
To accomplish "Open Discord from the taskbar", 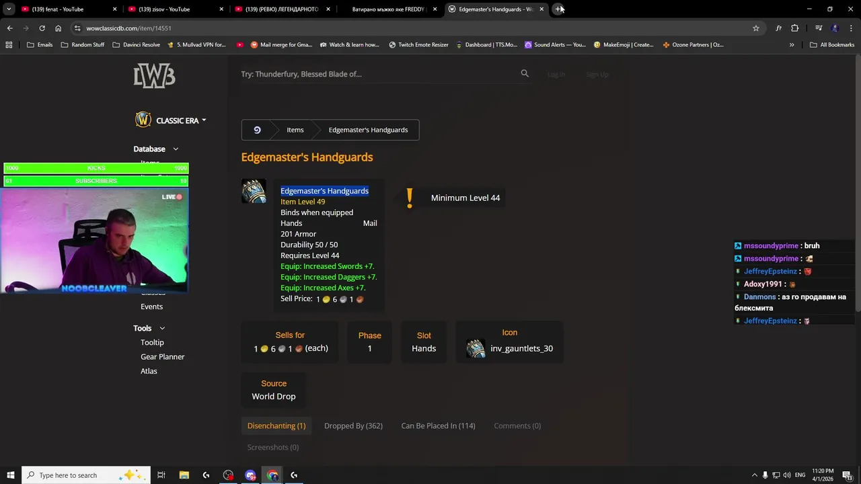I will coord(250,475).
